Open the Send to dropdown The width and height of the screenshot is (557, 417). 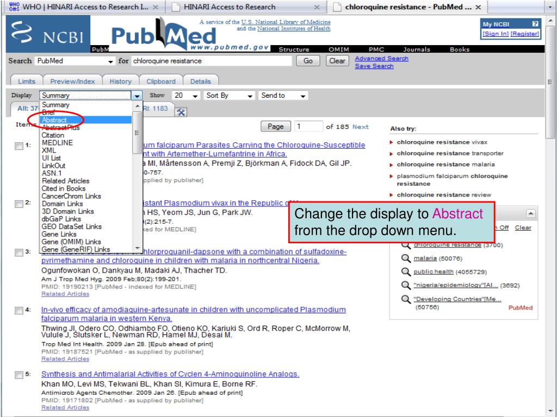pyautogui.click(x=283, y=96)
